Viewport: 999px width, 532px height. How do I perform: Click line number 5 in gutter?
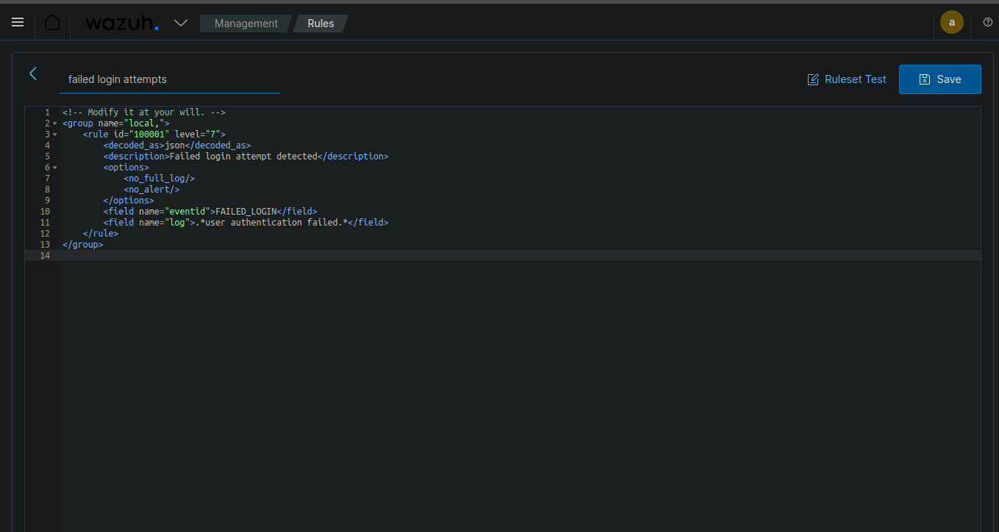point(47,157)
